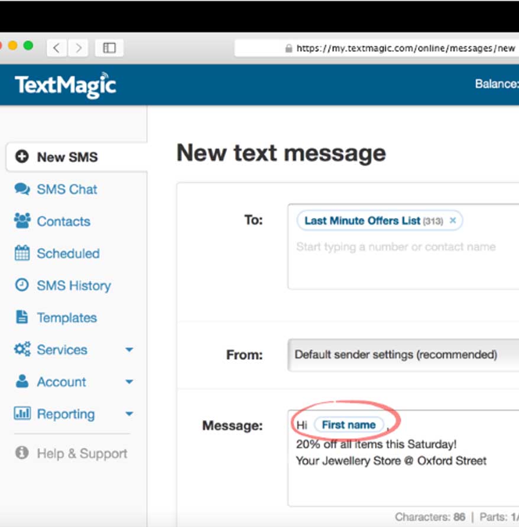This screenshot has height=527, width=519.
Task: Click the First name tag in message
Action: pos(348,425)
